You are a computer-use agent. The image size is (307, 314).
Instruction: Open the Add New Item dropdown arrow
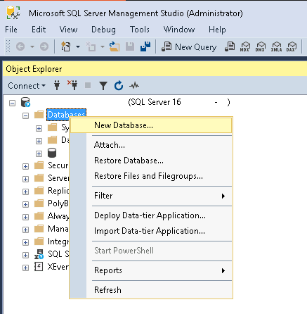click(103, 46)
